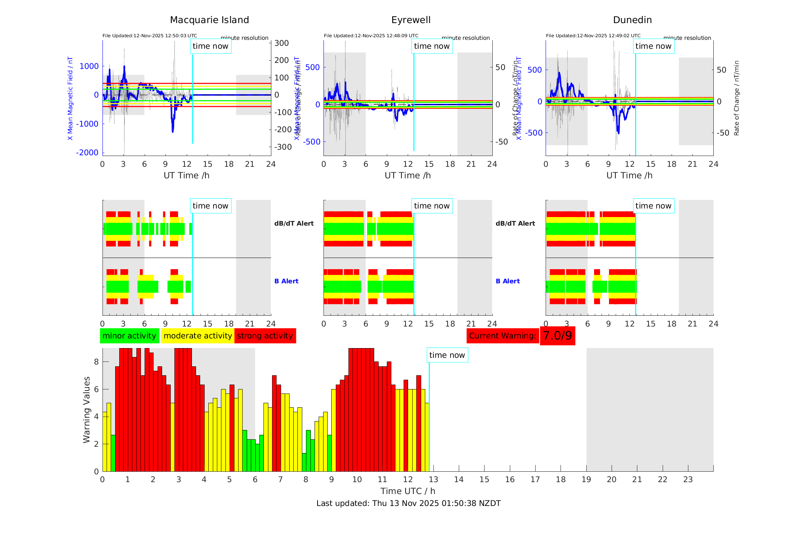Click 'time now' label on Dunedin field plot
This screenshot has height=535, width=789.
(653, 46)
